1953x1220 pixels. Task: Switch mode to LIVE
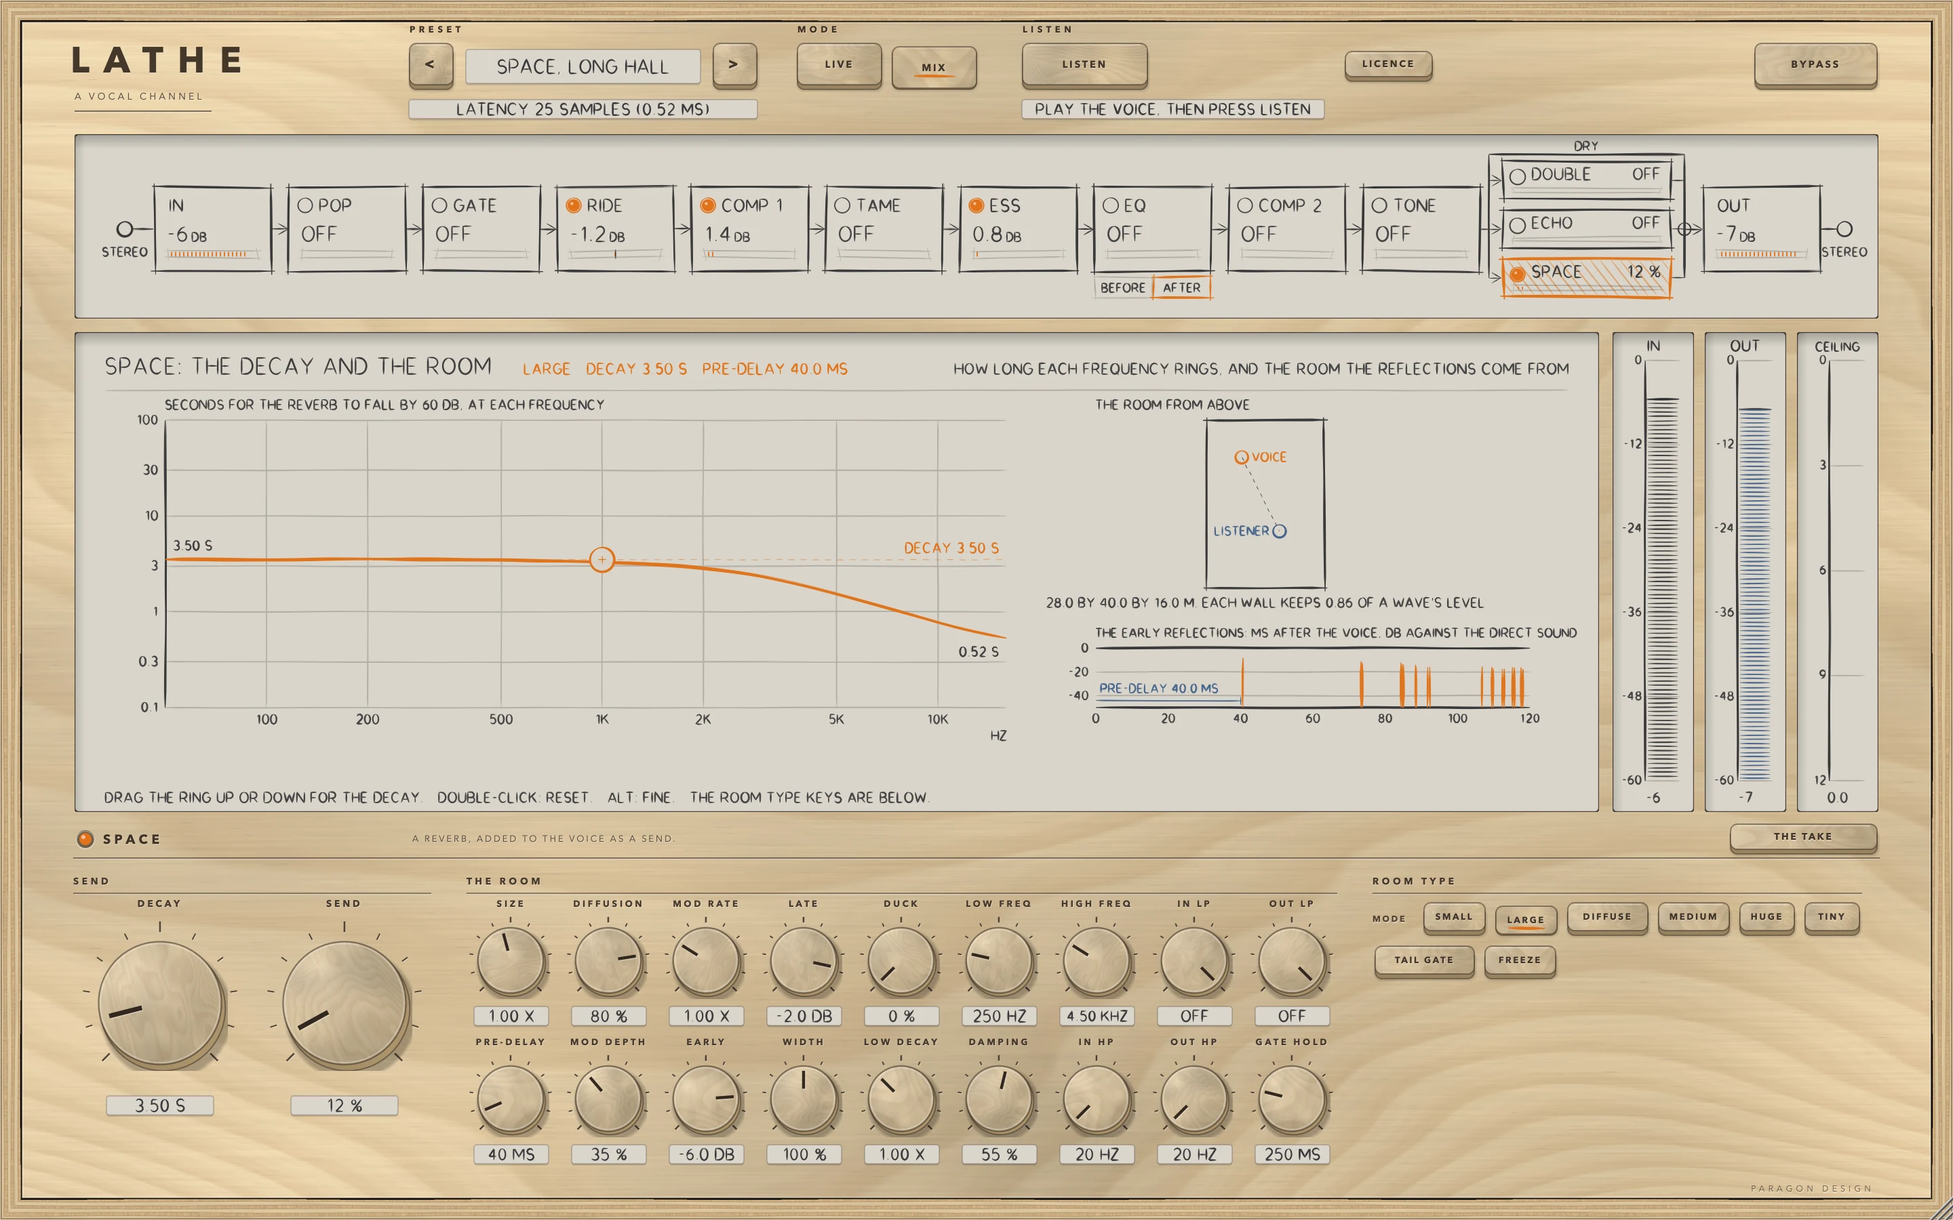coord(838,64)
